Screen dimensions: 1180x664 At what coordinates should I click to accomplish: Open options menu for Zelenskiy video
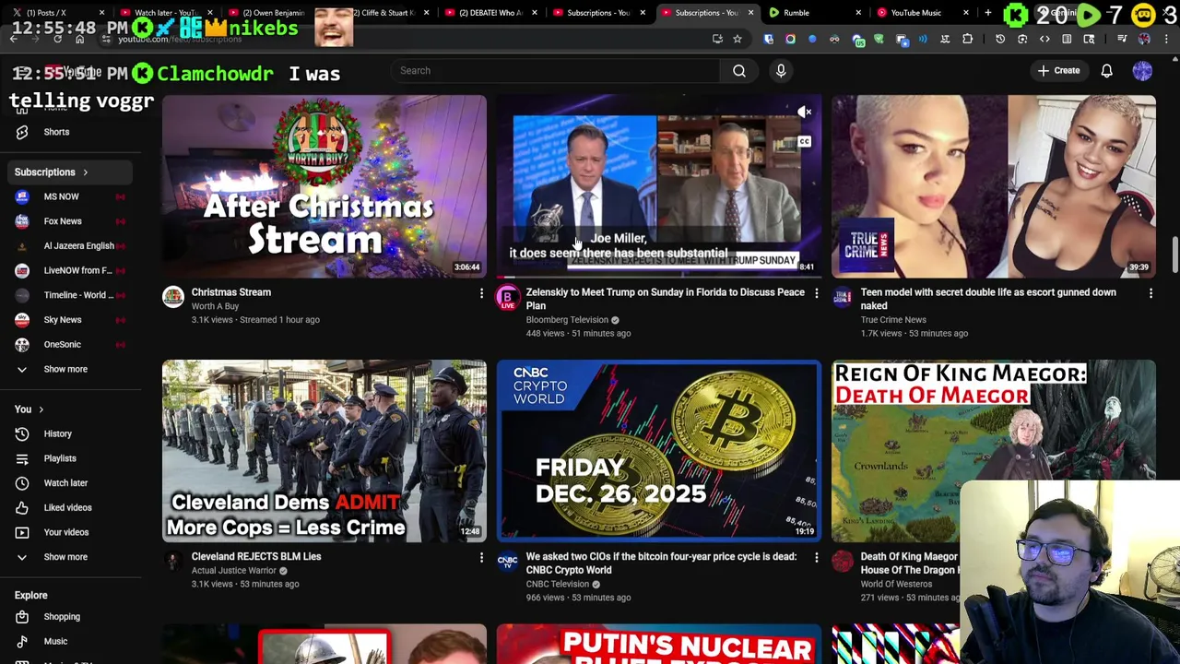click(x=816, y=293)
